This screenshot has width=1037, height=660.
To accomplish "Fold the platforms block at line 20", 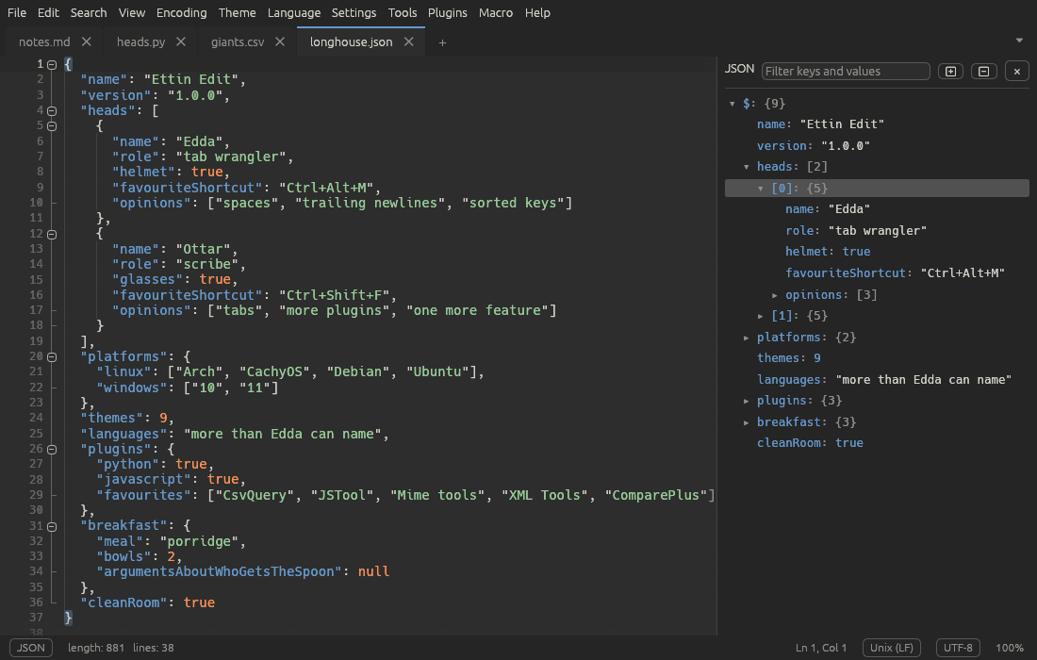I will (52, 357).
